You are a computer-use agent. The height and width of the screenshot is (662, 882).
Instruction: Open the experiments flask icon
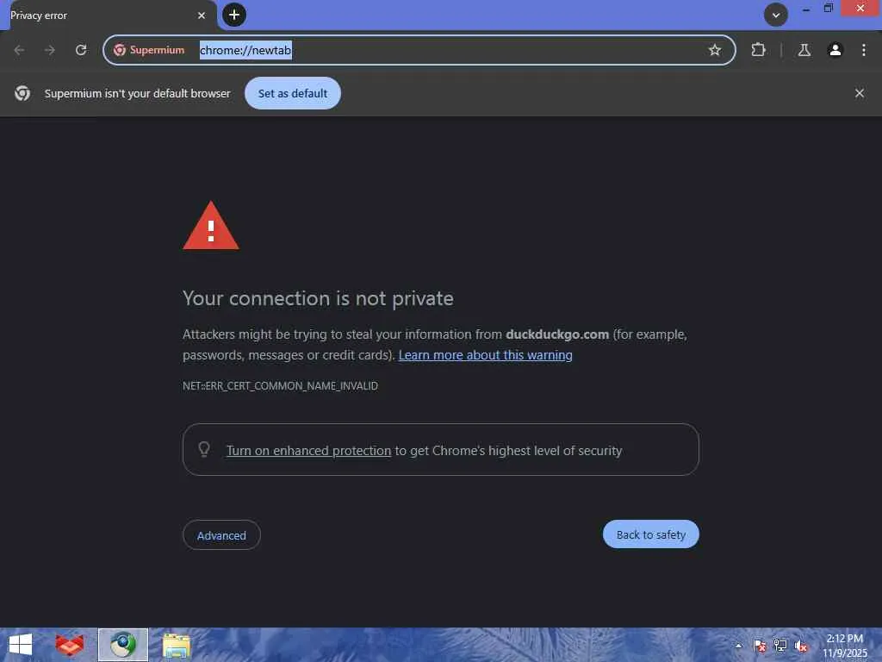point(804,50)
